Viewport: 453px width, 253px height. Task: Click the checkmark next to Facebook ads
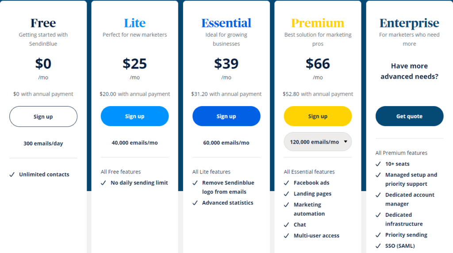coord(287,183)
